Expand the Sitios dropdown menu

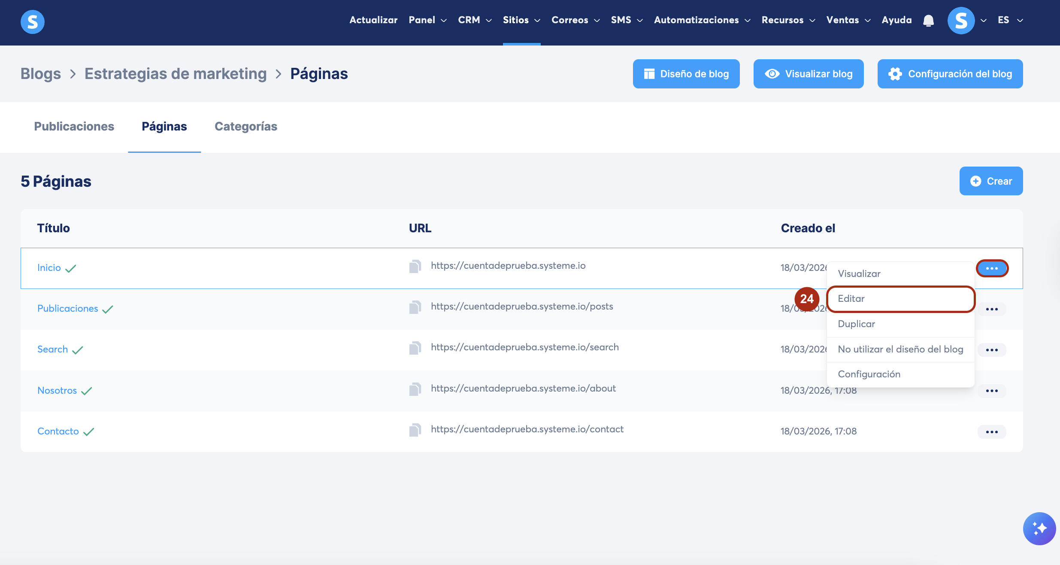click(521, 20)
